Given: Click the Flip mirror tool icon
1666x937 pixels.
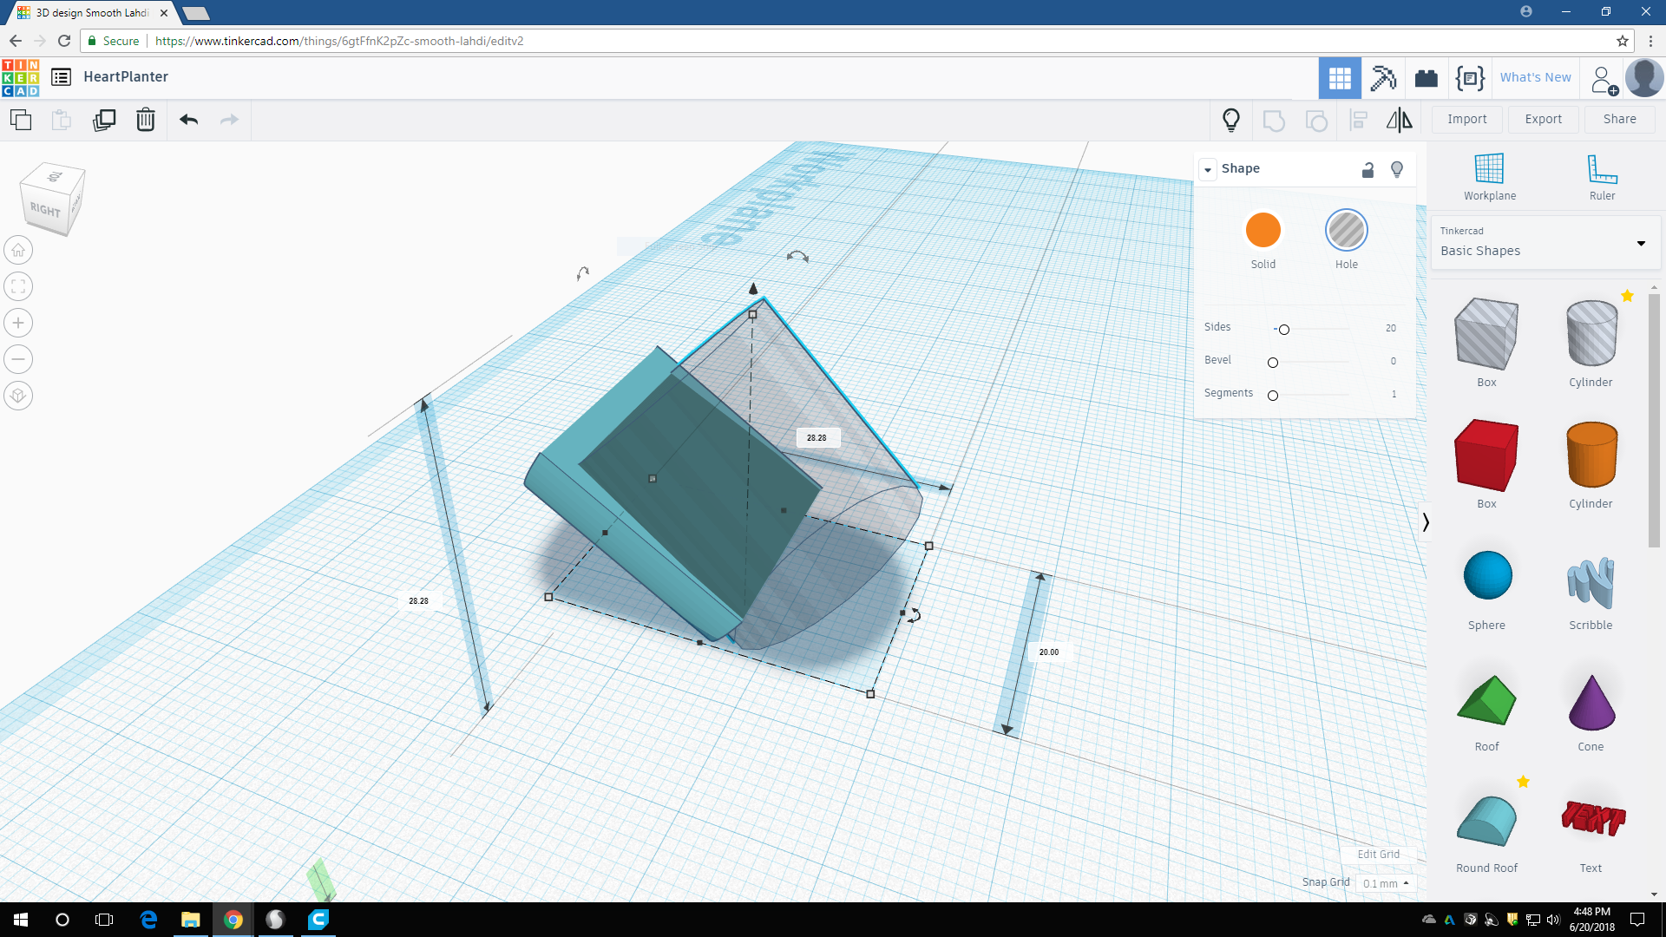Looking at the screenshot, I should pyautogui.click(x=1399, y=120).
